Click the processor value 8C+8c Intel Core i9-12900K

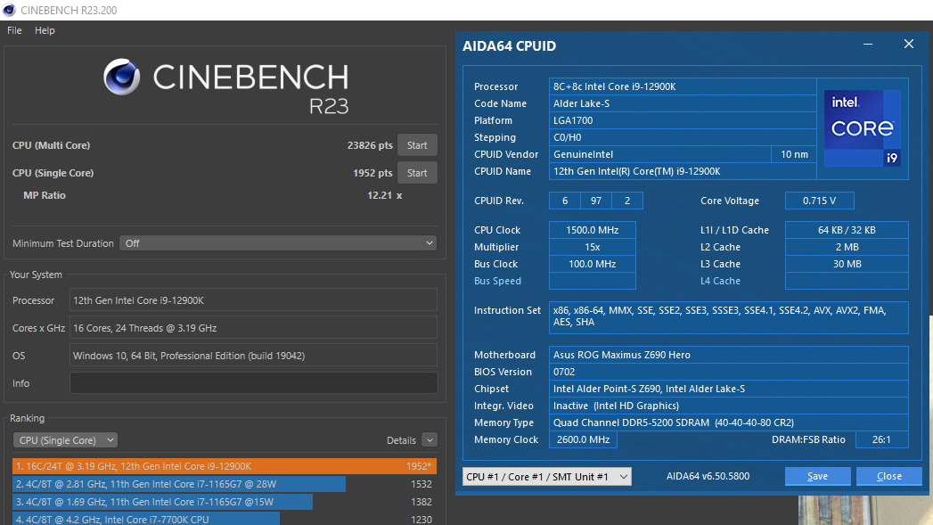coord(683,86)
